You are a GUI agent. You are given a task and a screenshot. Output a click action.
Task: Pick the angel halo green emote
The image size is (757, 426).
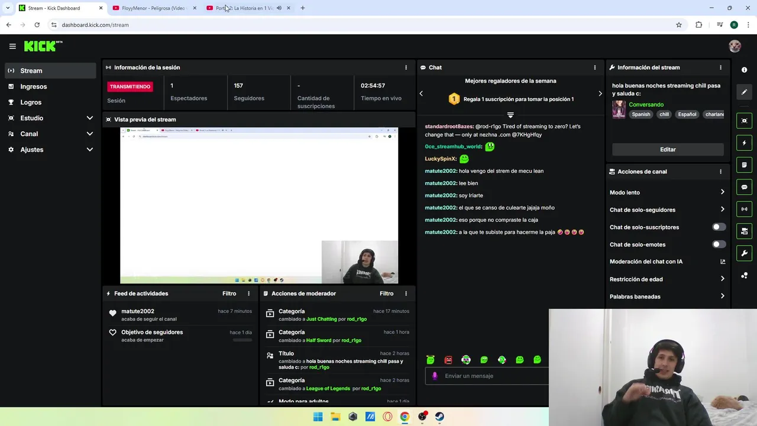[x=431, y=359]
